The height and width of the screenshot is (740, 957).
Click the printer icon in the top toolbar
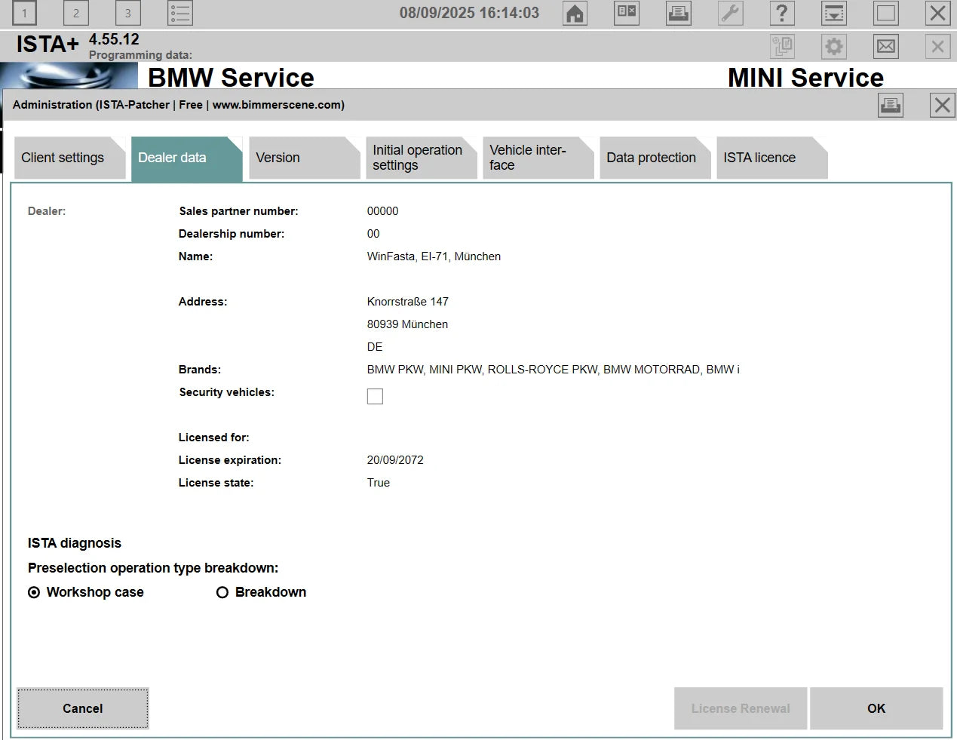coord(677,13)
